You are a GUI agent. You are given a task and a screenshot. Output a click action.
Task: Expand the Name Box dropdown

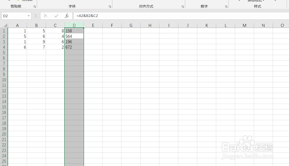pyautogui.click(x=29, y=16)
